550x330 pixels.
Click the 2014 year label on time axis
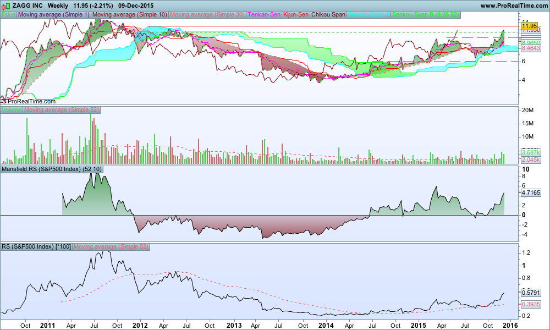(326, 326)
